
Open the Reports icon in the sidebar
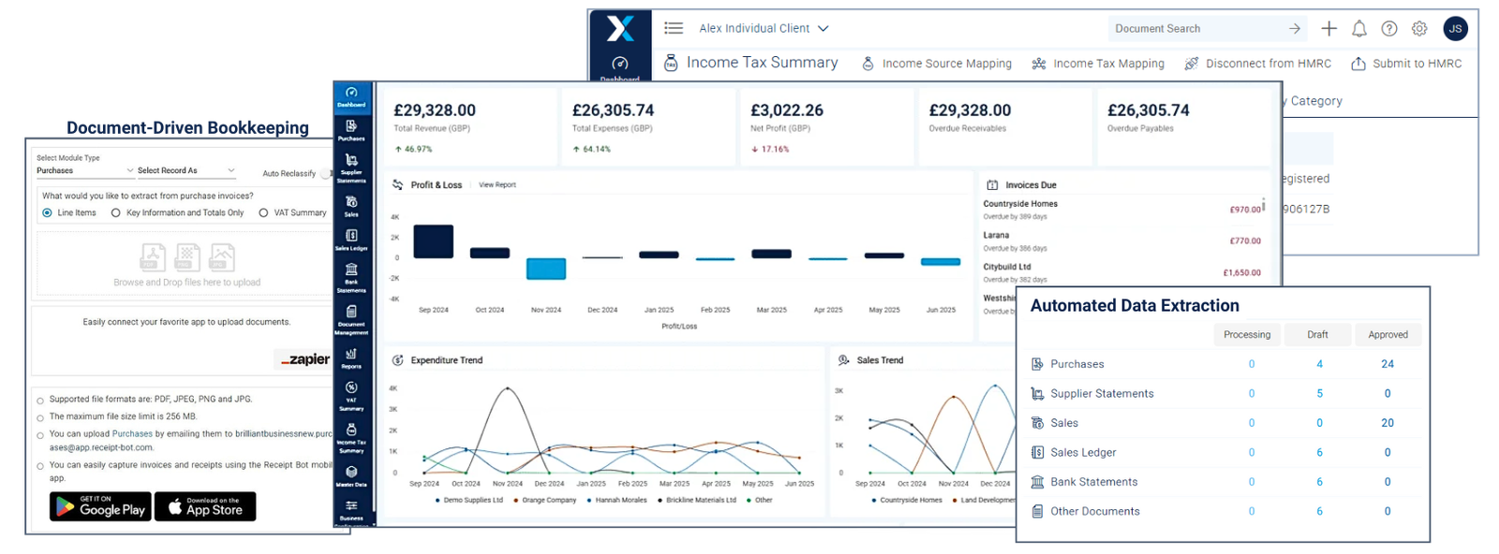(x=351, y=358)
